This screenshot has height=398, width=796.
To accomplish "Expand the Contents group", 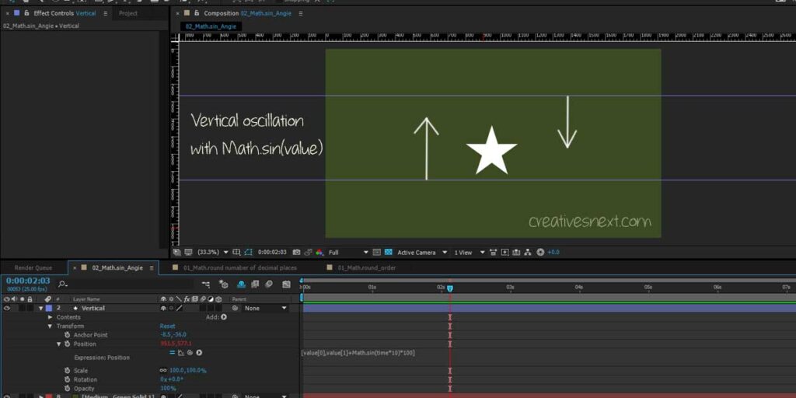I will 51,317.
